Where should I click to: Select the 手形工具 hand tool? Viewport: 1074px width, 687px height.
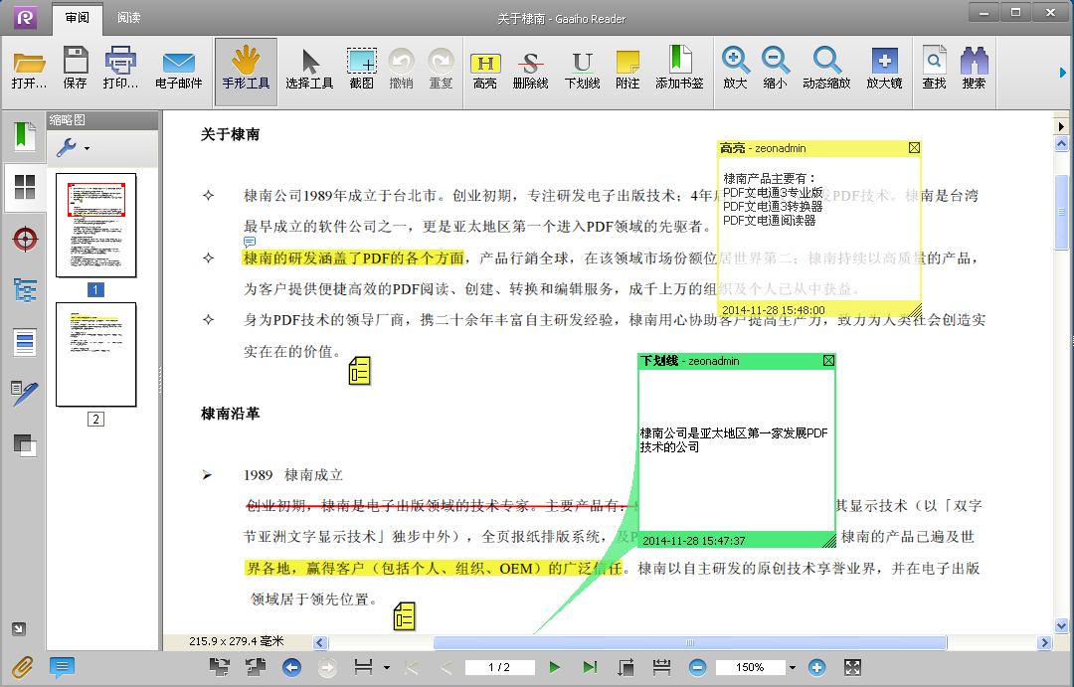[246, 72]
